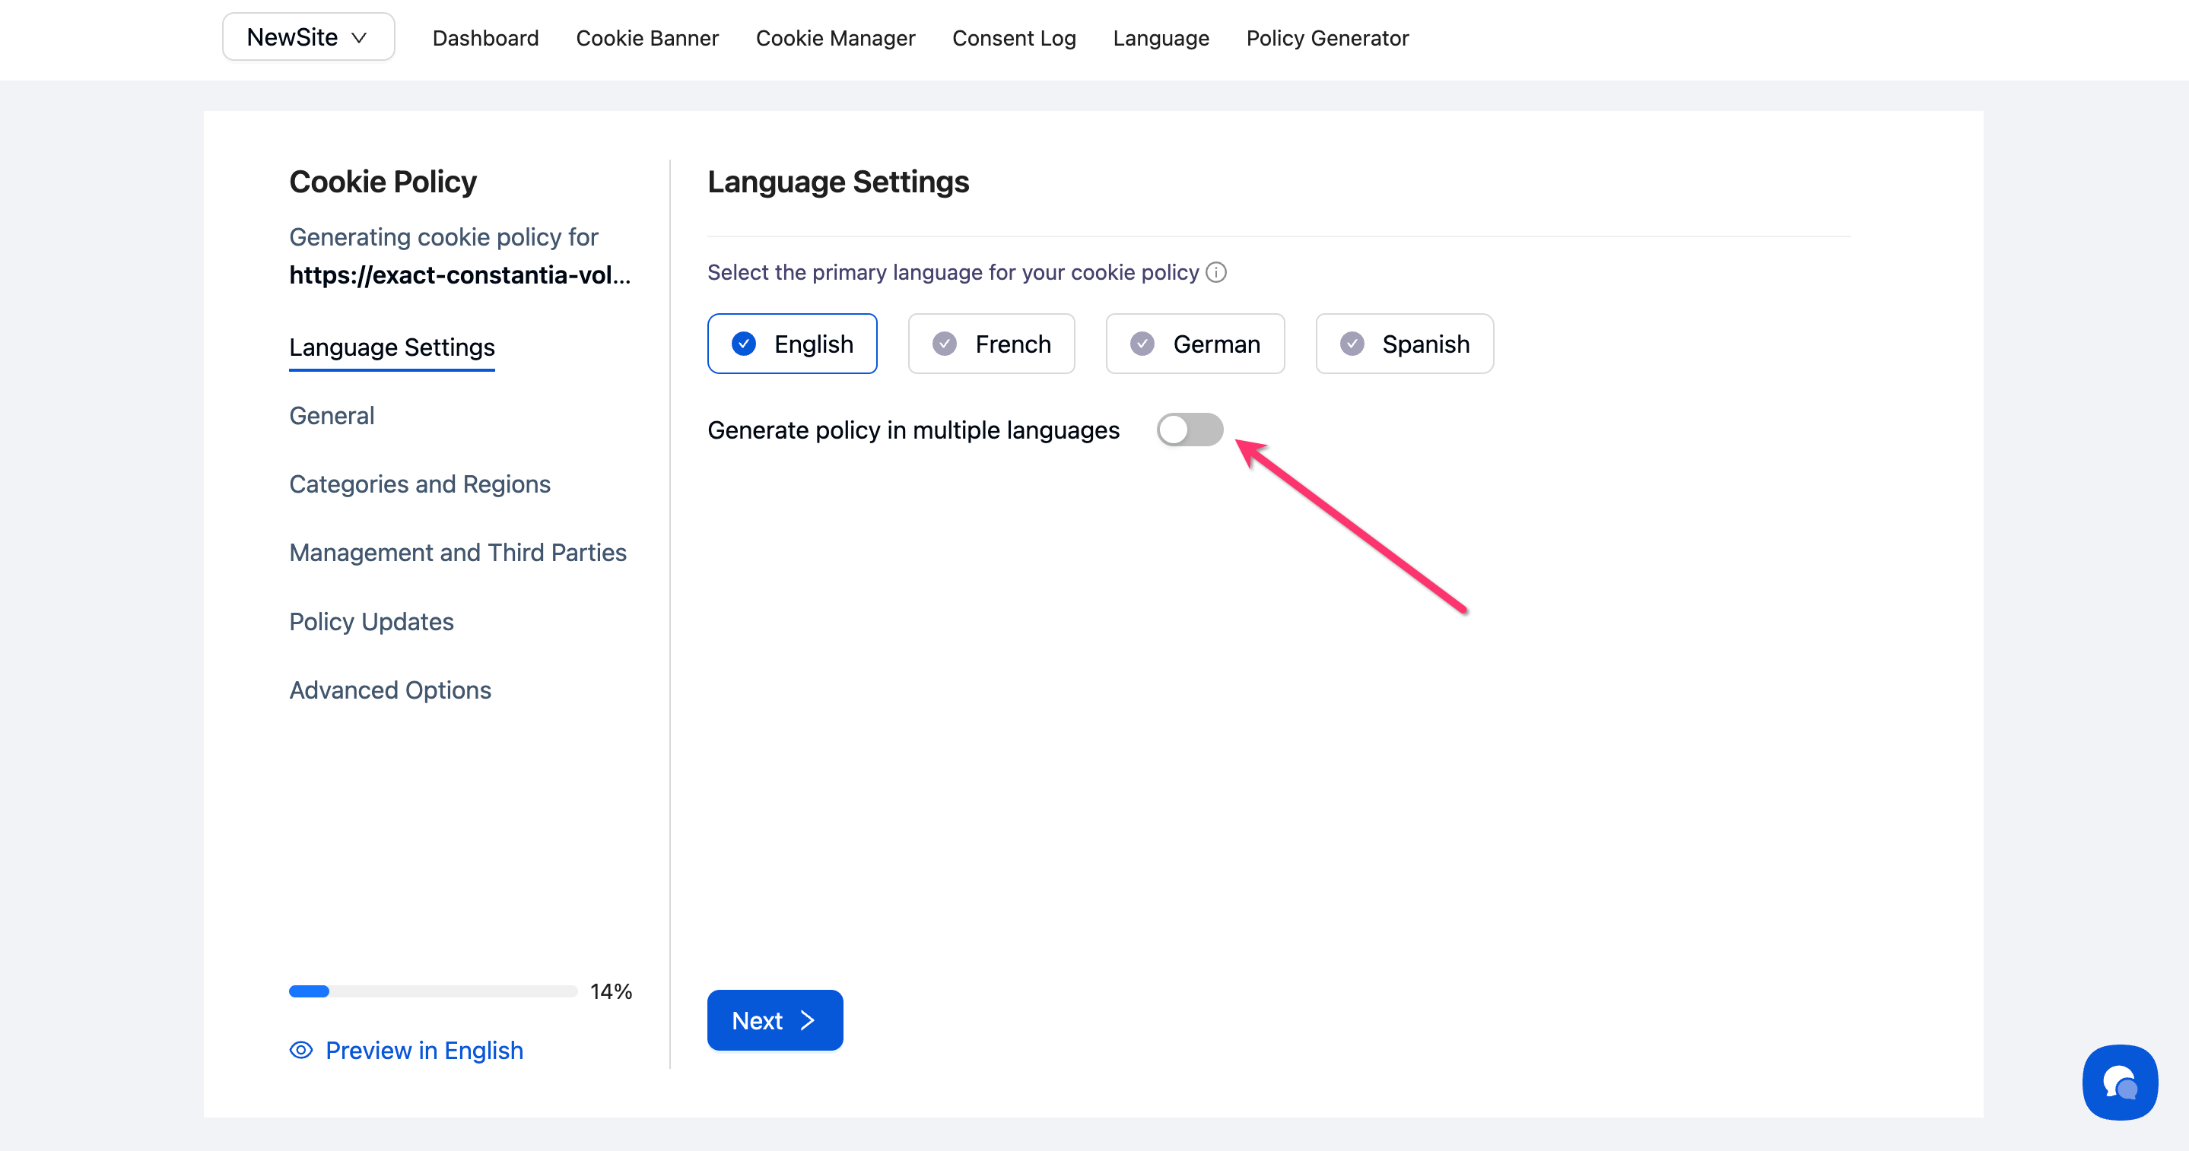Click the checkmark icon on Spanish option

pos(1352,344)
